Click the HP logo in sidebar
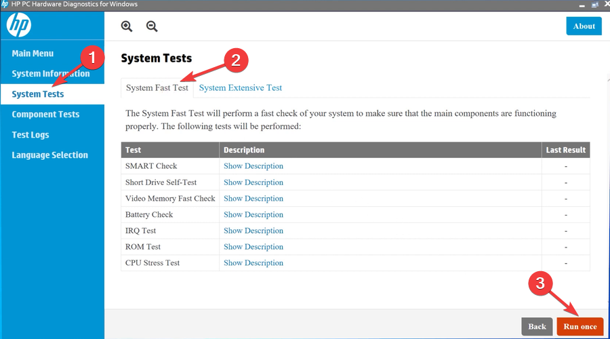 pos(19,25)
